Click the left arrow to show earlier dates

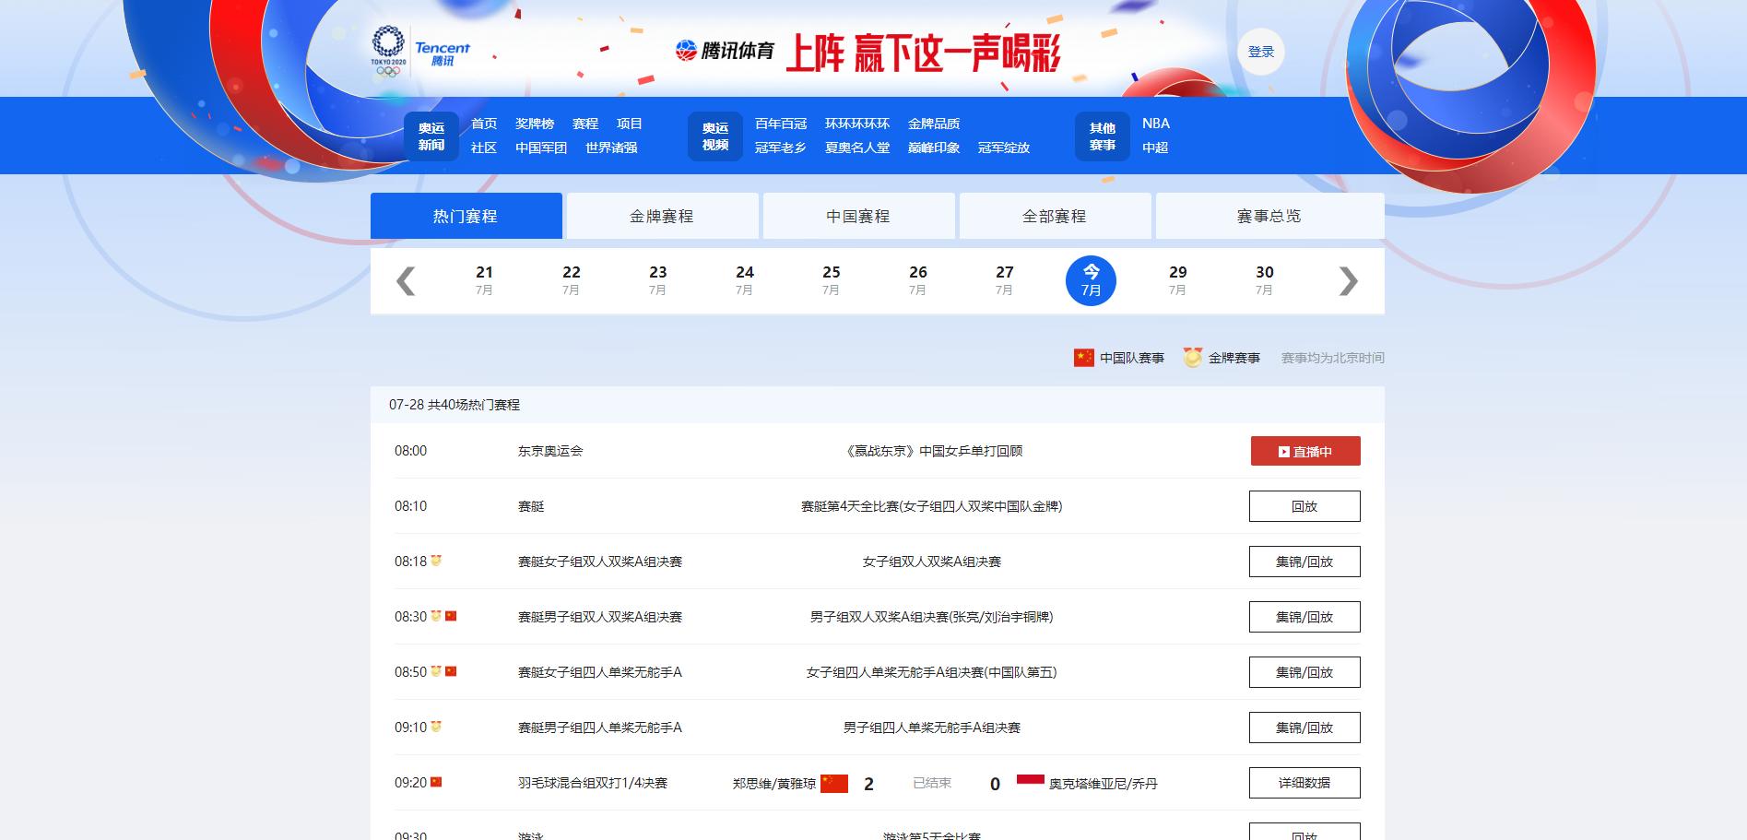click(404, 280)
